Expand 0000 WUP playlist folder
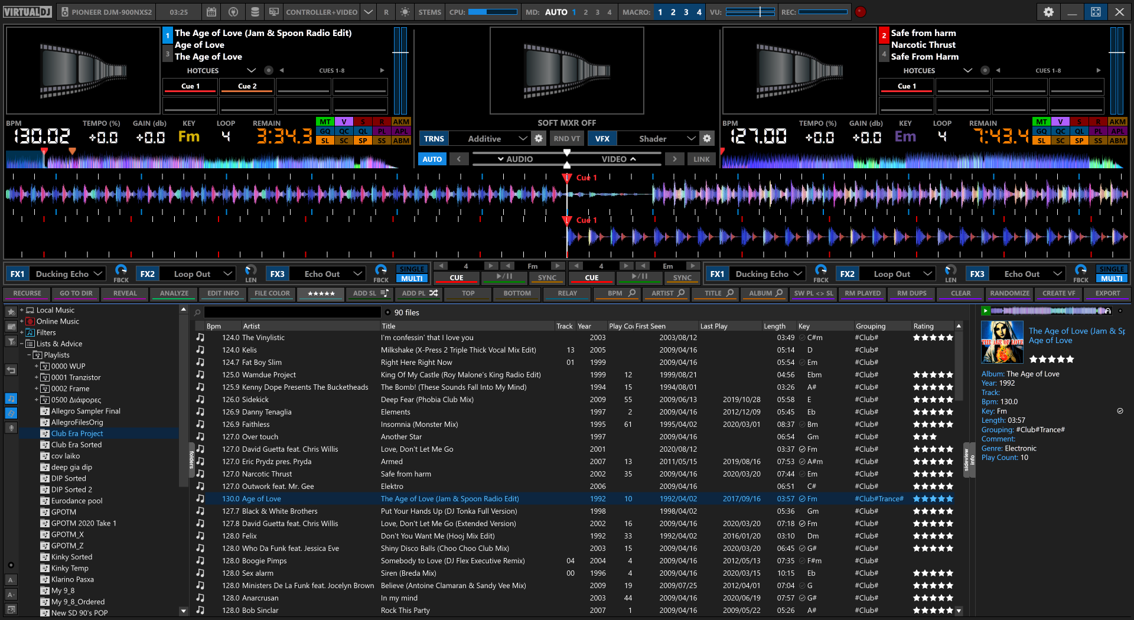 [x=36, y=366]
